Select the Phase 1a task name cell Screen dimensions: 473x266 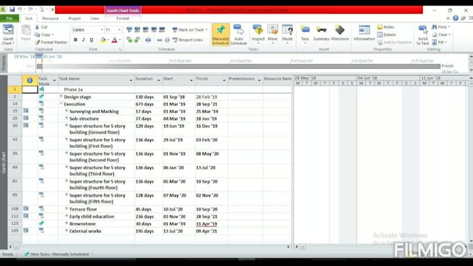point(96,90)
